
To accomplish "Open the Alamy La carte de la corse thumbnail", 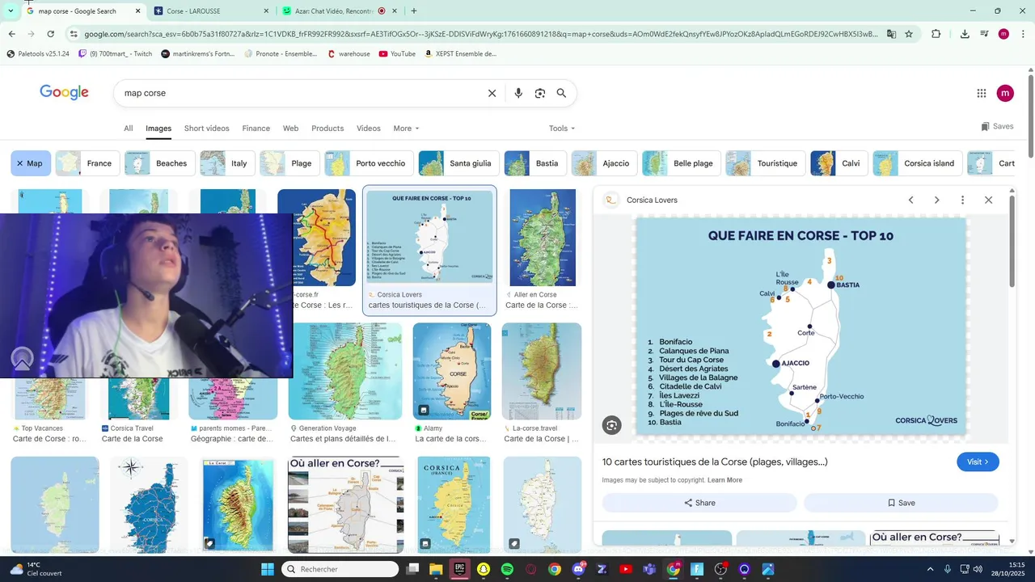I will point(452,371).
